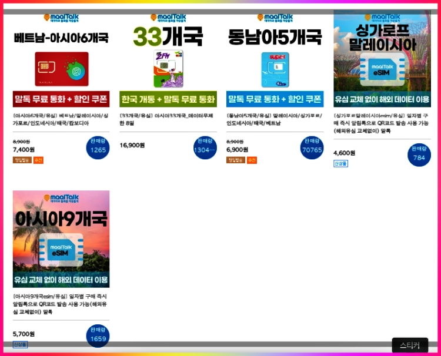
Task: Click the 판매량 784 badge
Action: (x=419, y=155)
